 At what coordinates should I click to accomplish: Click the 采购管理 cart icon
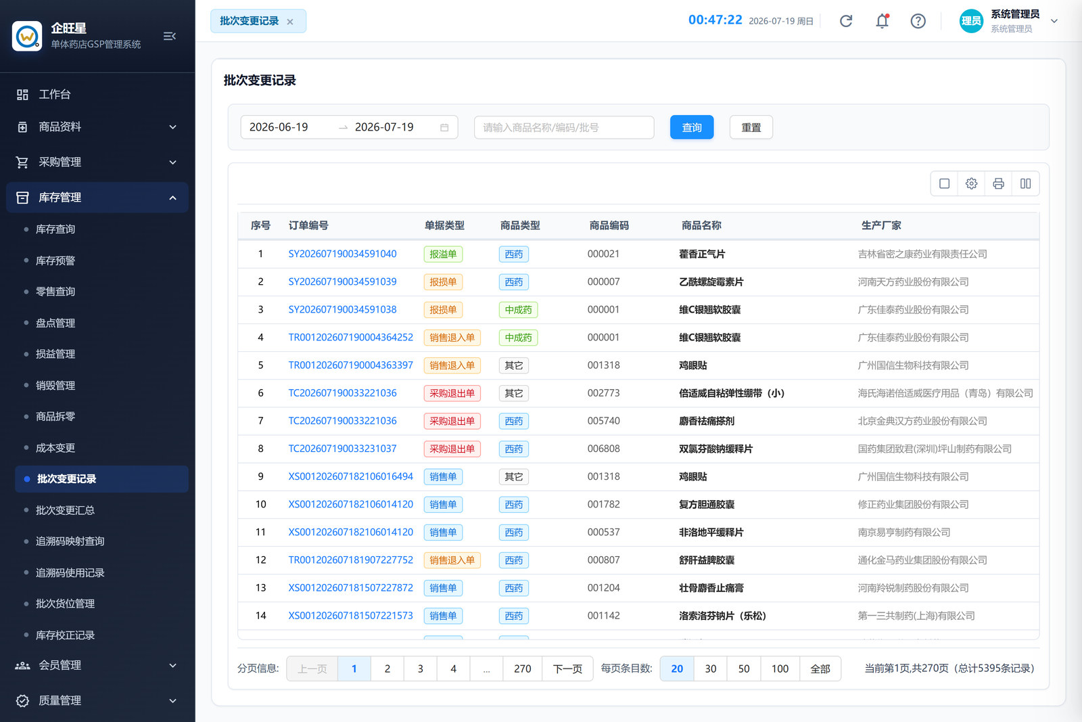pos(22,162)
